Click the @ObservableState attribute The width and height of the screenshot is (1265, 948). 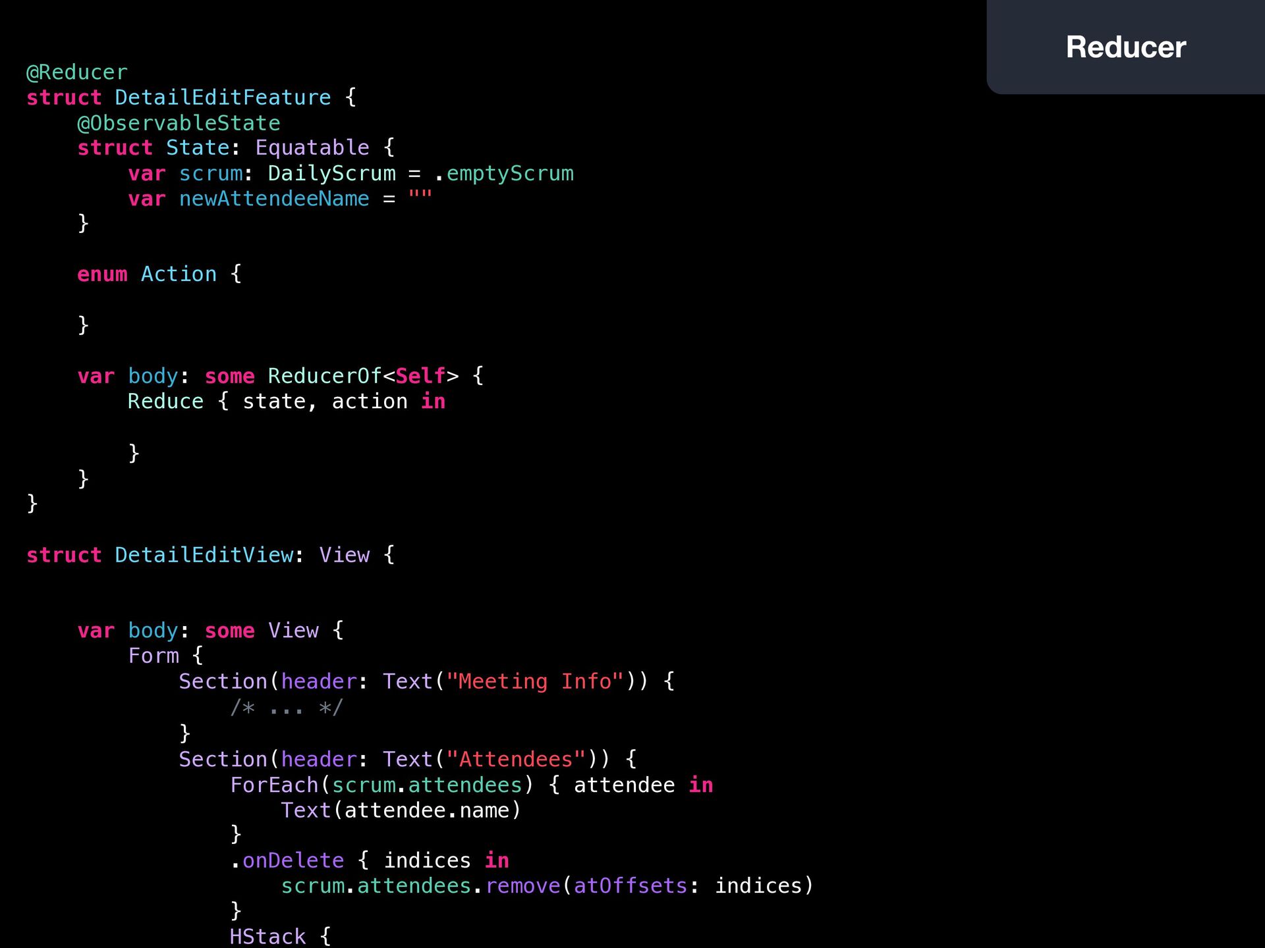pos(179,123)
